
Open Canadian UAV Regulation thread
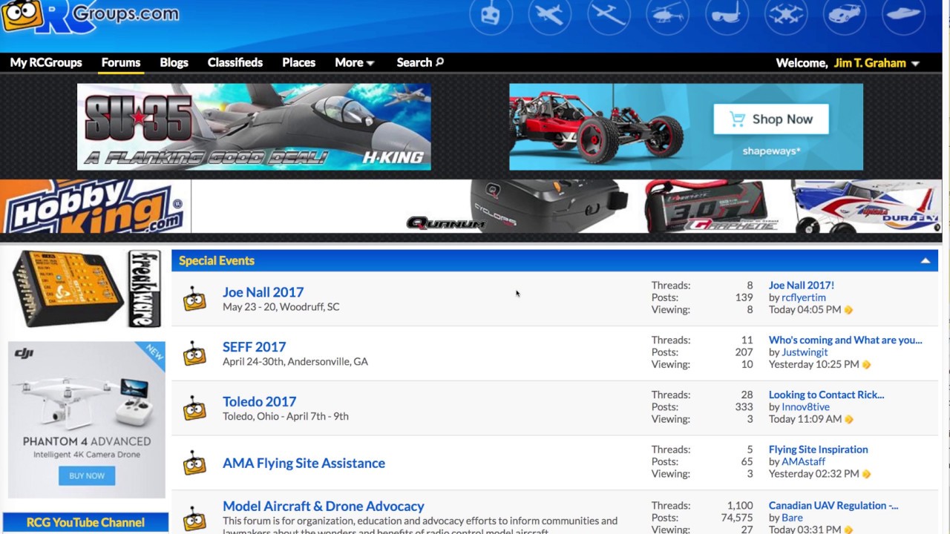pyautogui.click(x=833, y=505)
